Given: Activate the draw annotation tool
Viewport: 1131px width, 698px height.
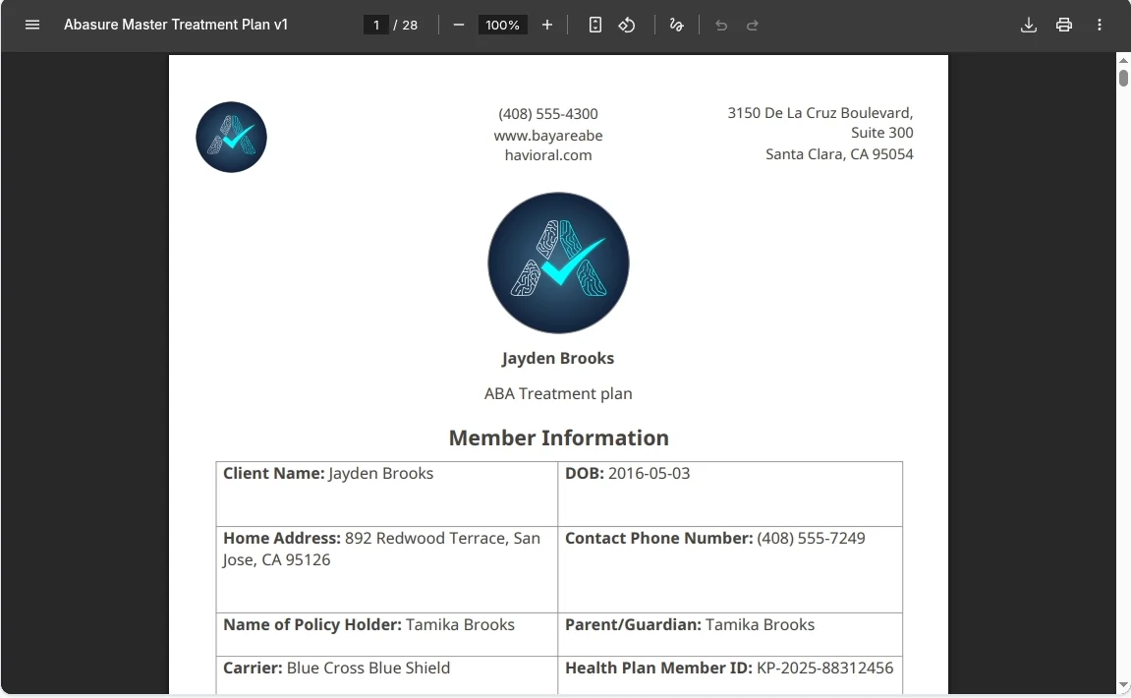Looking at the screenshot, I should 676,25.
